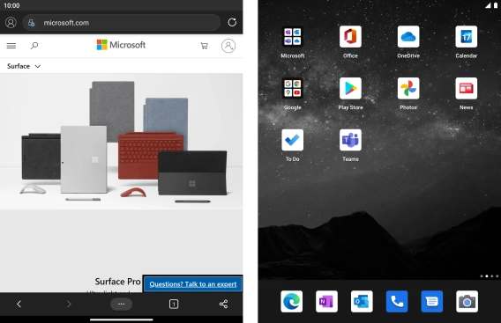View the Surface devices hero image

(122, 141)
